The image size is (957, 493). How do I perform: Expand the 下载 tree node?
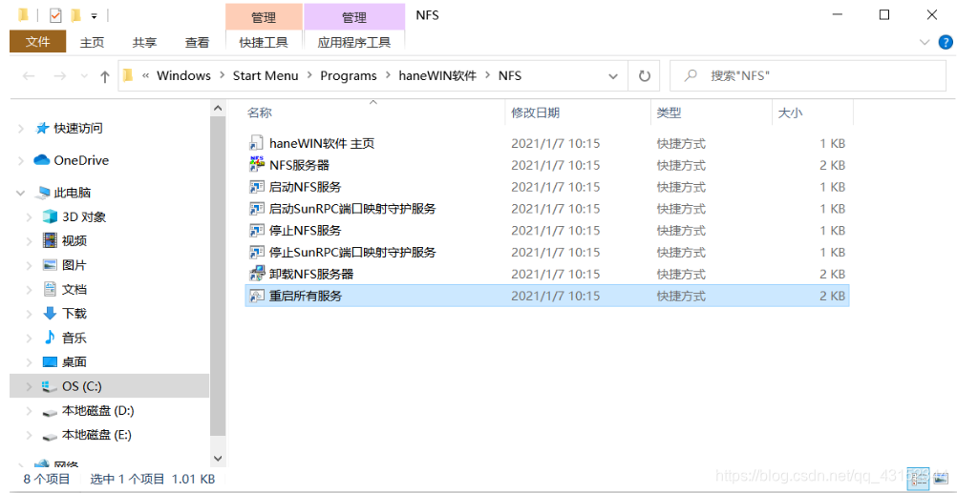point(29,314)
